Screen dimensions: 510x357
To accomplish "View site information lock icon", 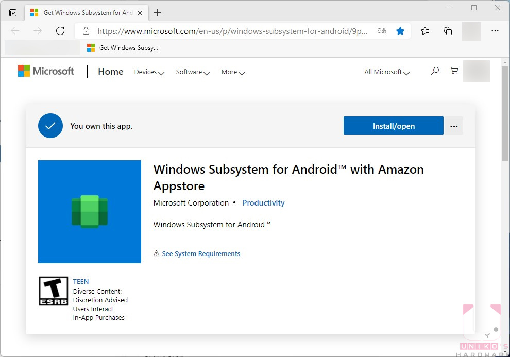I will click(86, 31).
